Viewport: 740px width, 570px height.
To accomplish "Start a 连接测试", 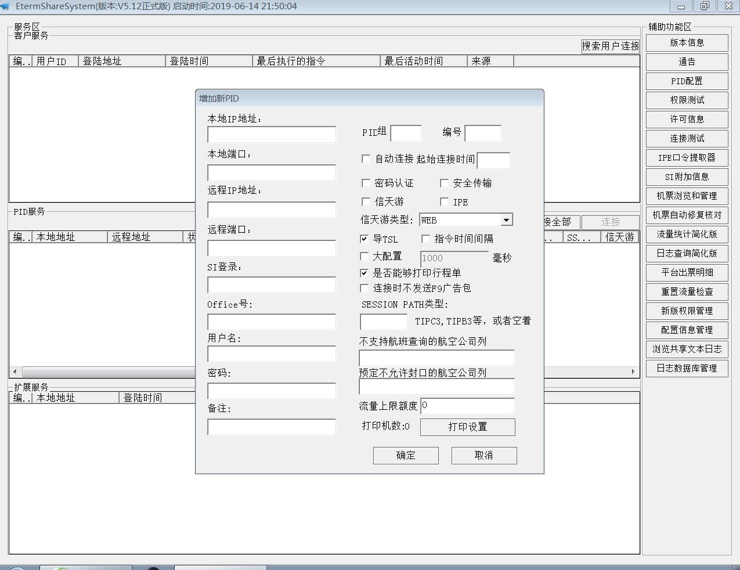I will (687, 138).
